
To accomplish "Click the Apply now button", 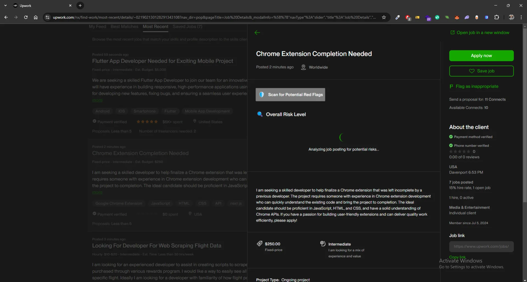I will click(x=481, y=56).
